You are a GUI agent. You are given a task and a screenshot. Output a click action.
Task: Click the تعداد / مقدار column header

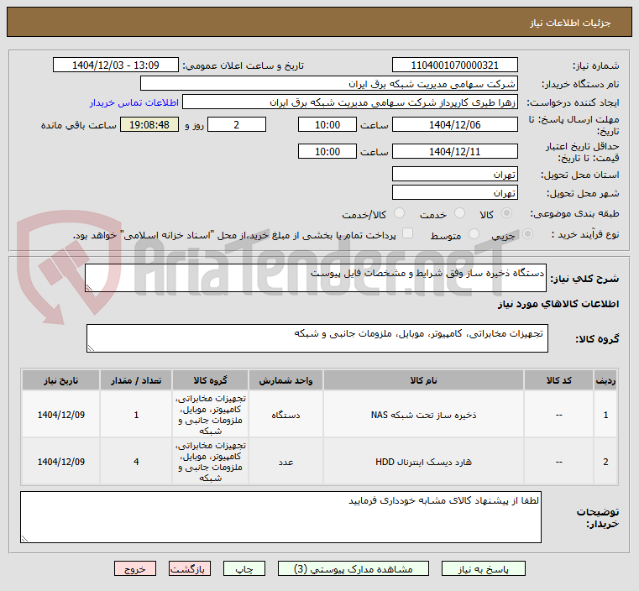pos(136,380)
